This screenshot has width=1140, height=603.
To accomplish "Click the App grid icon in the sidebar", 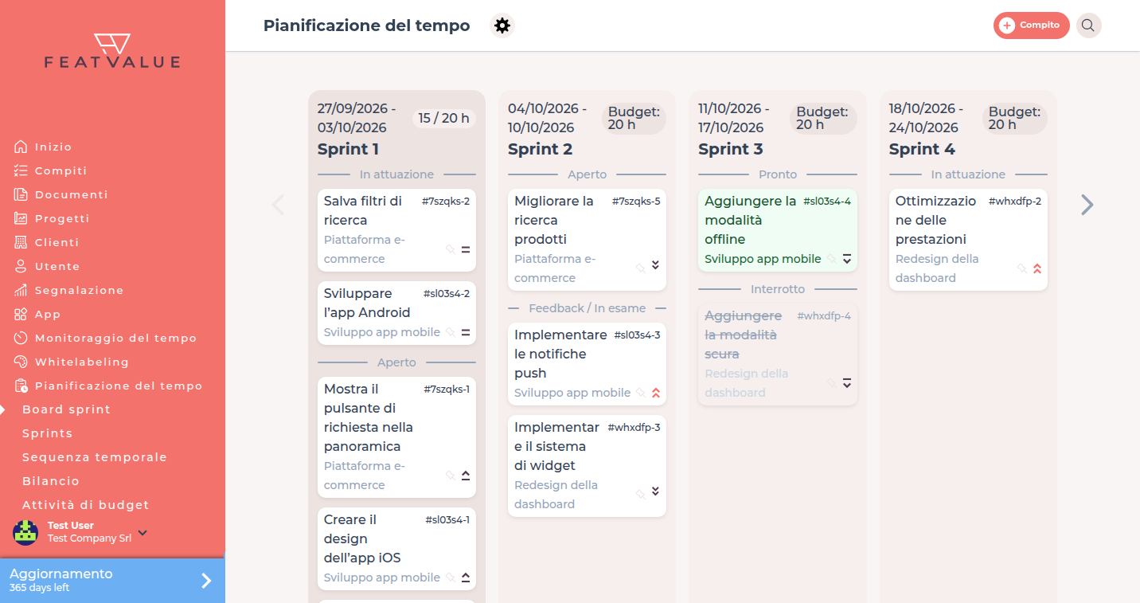I will (21, 314).
